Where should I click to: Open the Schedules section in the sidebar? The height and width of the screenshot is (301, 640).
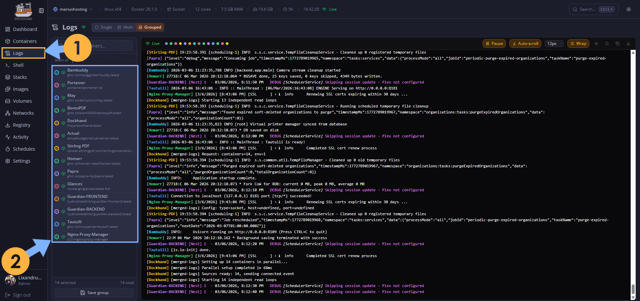point(24,149)
